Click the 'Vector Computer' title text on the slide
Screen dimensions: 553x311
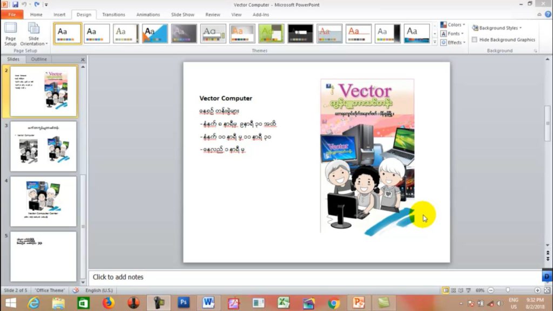(226, 98)
